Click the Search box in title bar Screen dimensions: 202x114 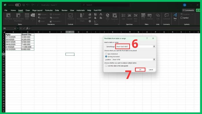(x=106, y=5)
